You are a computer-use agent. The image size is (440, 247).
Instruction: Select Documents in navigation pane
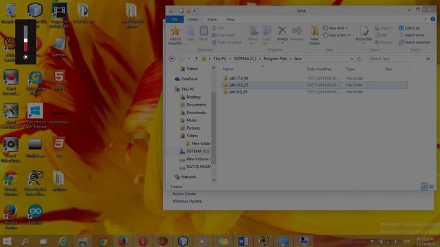[193, 105]
